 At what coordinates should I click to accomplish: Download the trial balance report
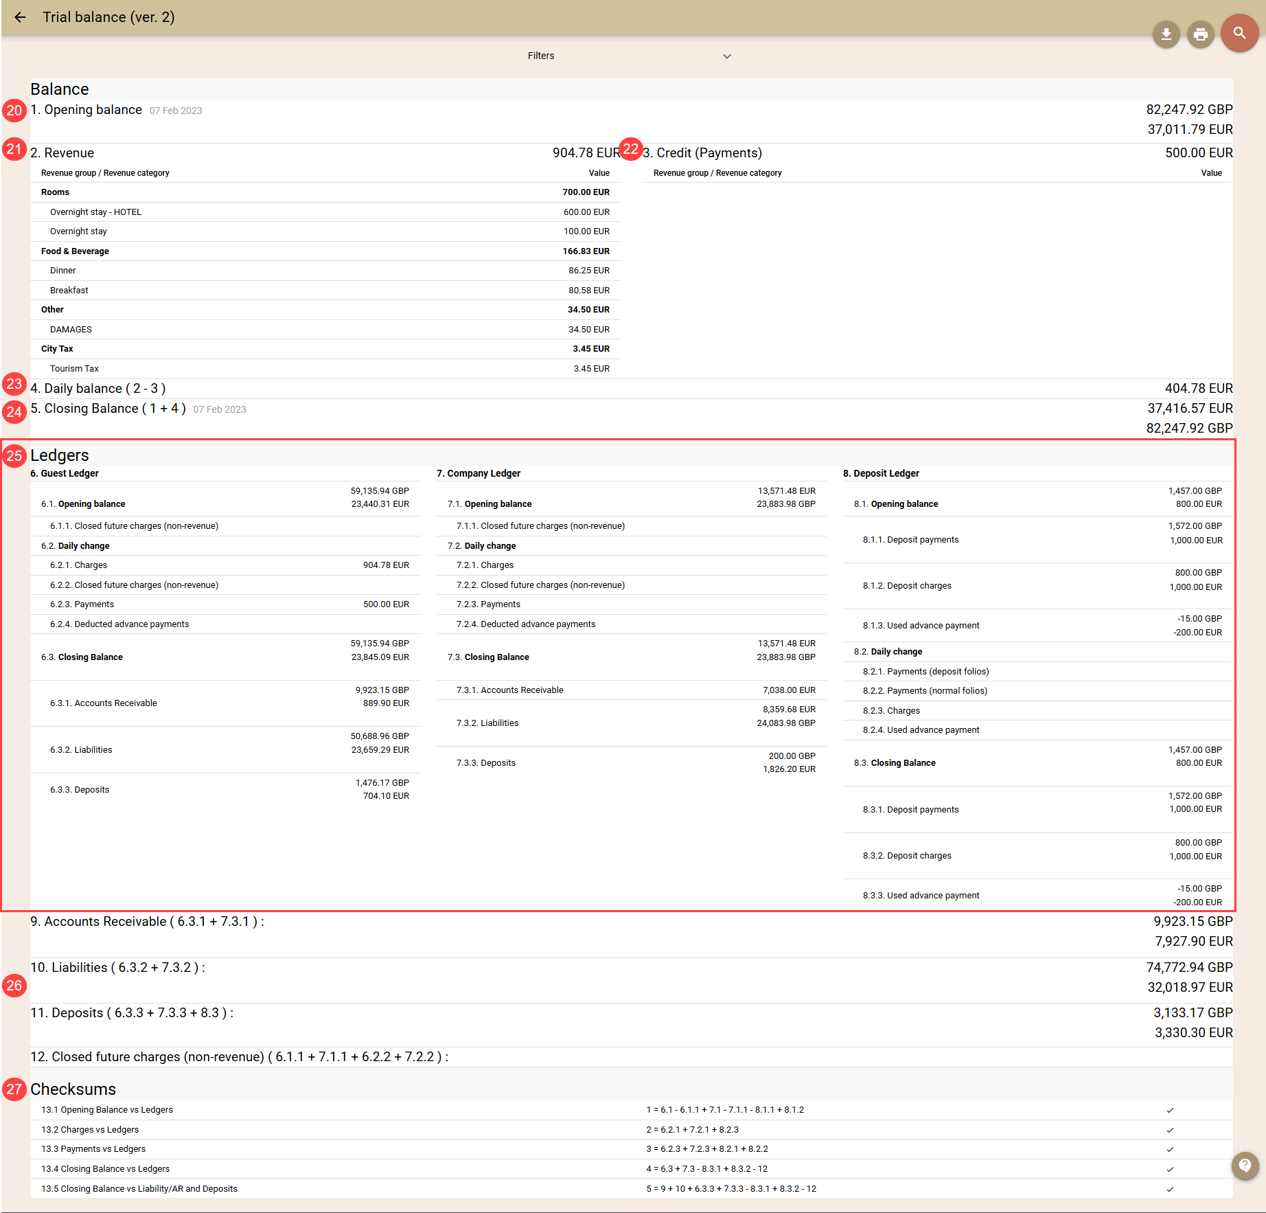1166,34
